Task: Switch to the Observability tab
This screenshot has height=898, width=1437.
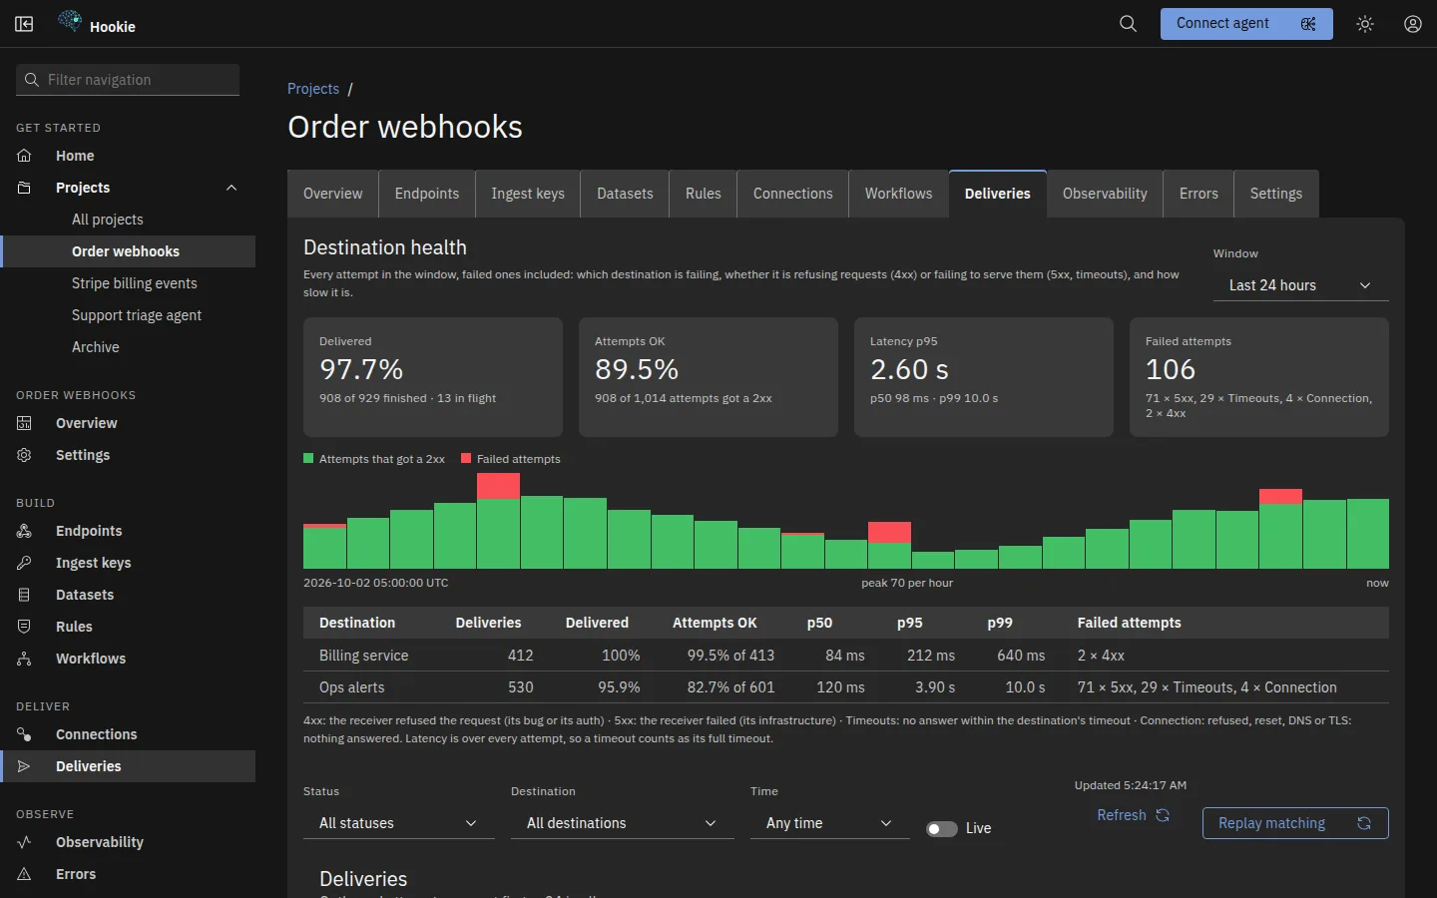Action: tap(1105, 194)
